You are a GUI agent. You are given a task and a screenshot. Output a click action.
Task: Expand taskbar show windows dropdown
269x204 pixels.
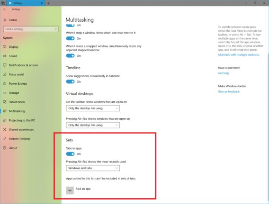pyautogui.click(x=93, y=108)
